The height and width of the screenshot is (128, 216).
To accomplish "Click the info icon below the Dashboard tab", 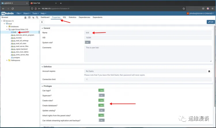I will pos(42,22).
